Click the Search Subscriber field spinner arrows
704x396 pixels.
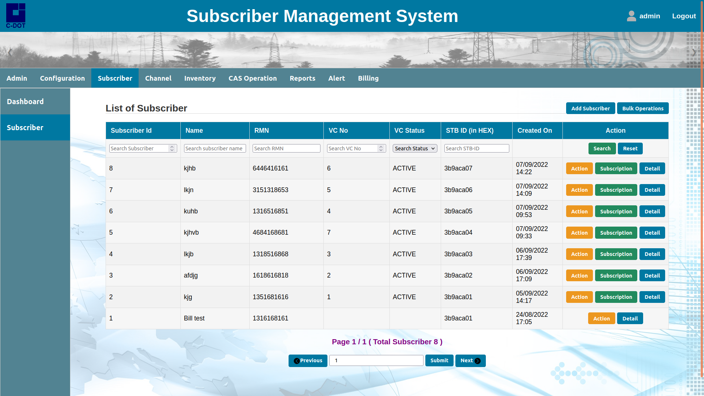[x=172, y=148]
